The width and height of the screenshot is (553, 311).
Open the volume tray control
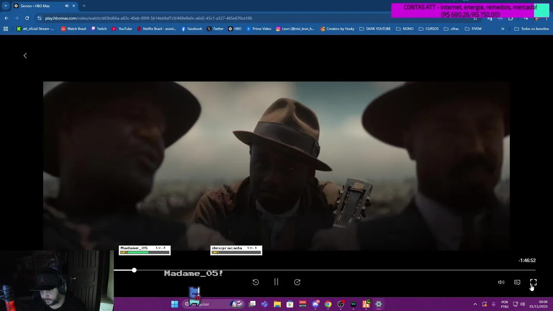pyautogui.click(x=522, y=304)
